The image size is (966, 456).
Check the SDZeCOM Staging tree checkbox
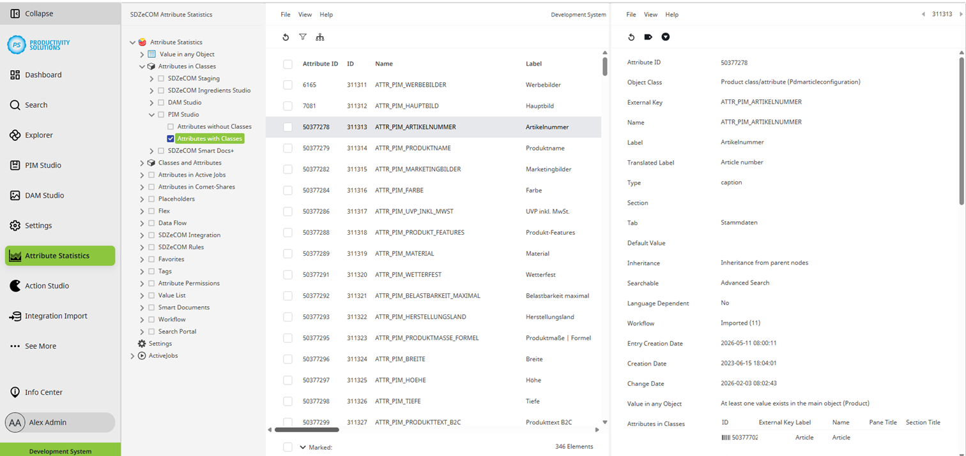tap(161, 78)
